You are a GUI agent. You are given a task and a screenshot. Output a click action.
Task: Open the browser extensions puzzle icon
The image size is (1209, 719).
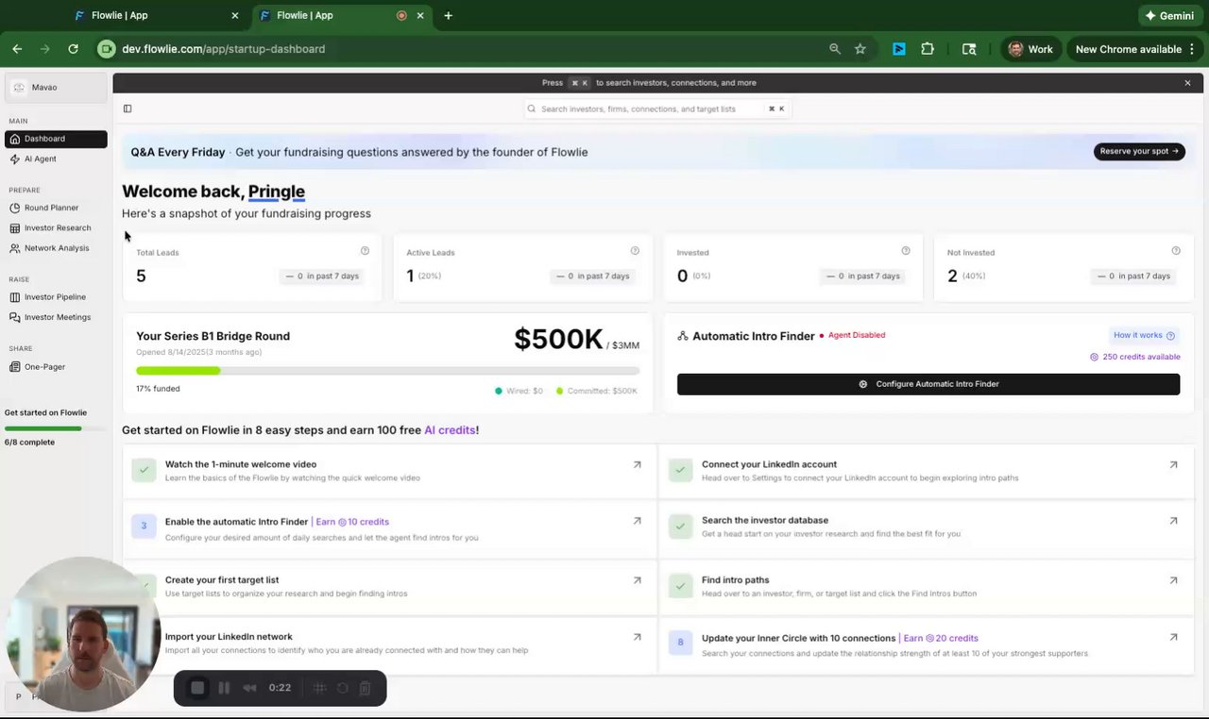[x=928, y=49]
